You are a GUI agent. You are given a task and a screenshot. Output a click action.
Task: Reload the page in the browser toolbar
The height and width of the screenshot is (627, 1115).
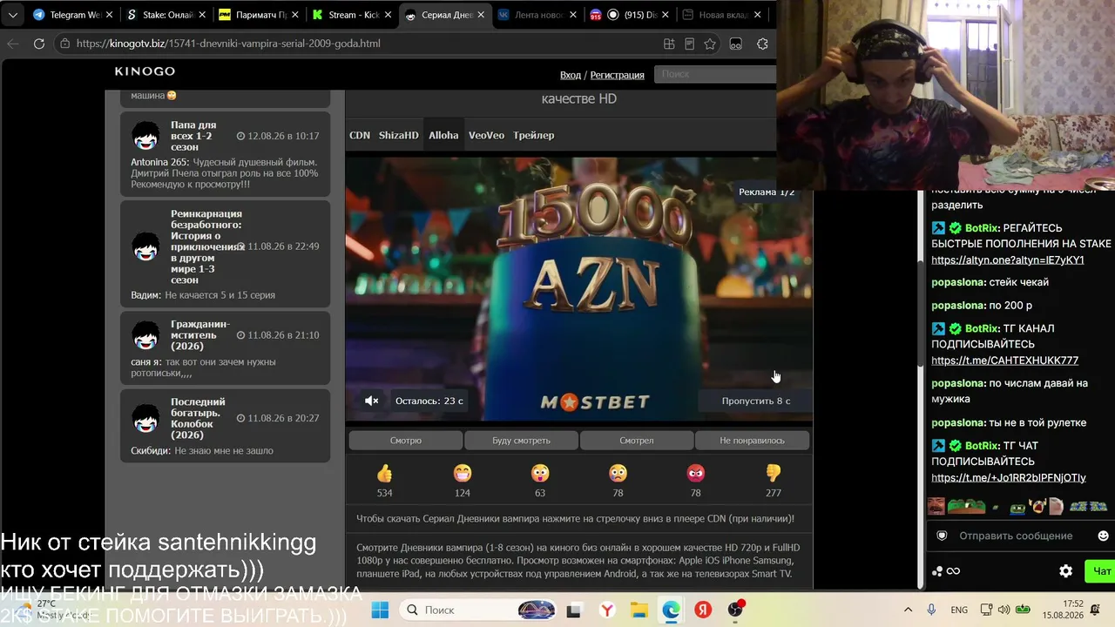[39, 44]
